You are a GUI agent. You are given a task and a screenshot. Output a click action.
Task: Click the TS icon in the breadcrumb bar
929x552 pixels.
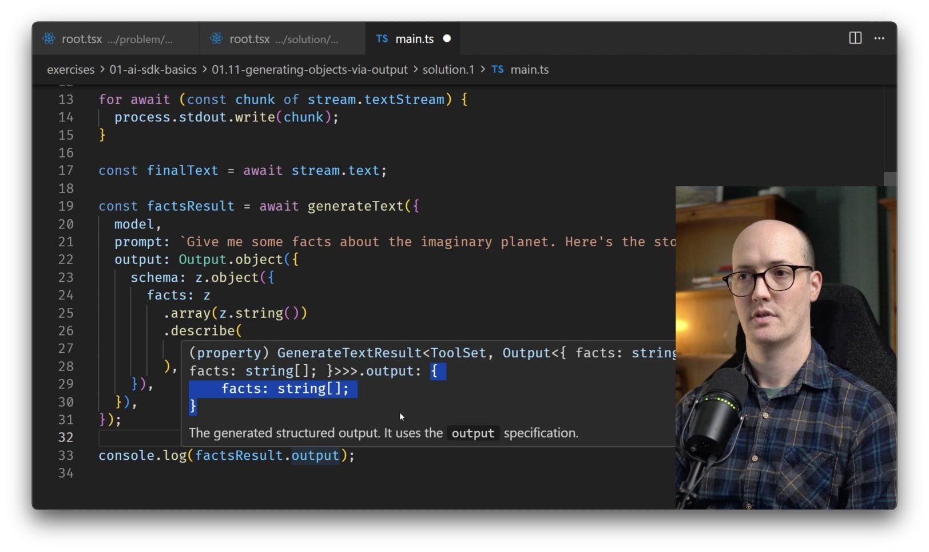click(497, 69)
